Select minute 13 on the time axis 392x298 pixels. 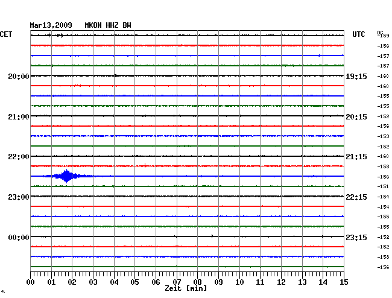(302, 282)
